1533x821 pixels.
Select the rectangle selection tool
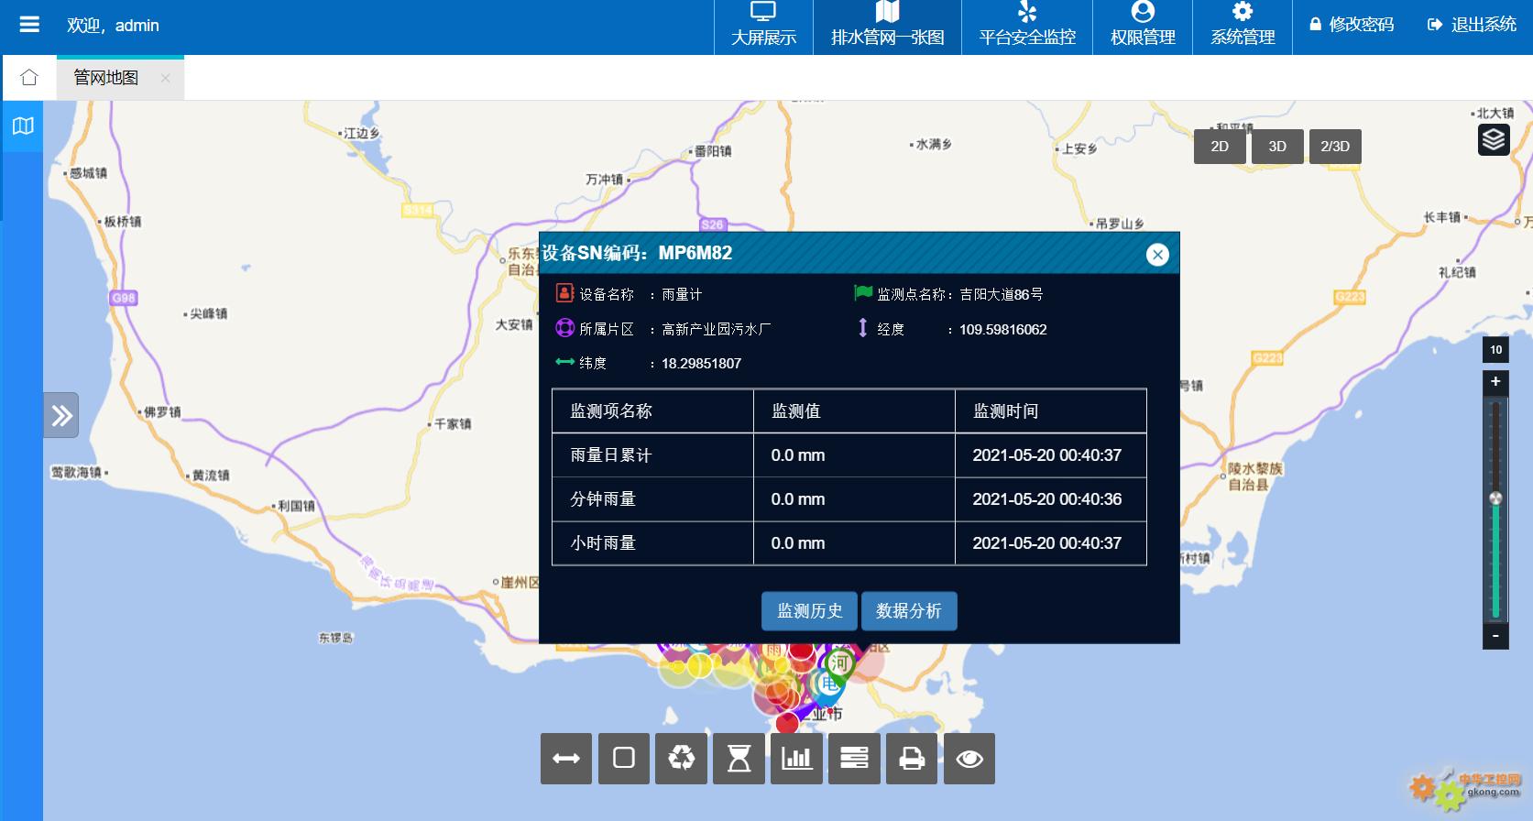pos(624,759)
